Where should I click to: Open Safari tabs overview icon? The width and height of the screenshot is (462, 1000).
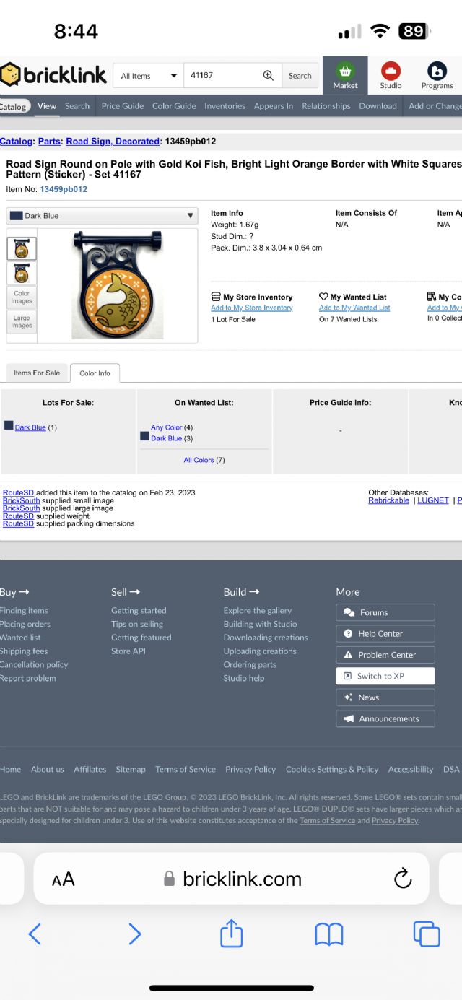click(x=426, y=934)
